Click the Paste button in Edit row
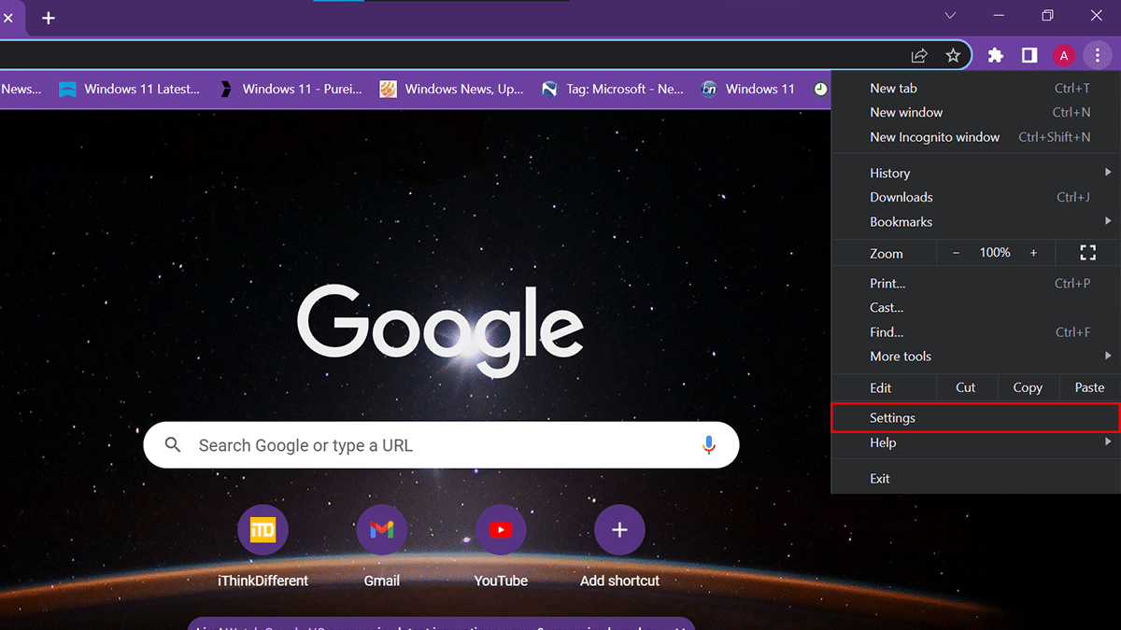Screen dimensions: 1121x630 (1089, 387)
